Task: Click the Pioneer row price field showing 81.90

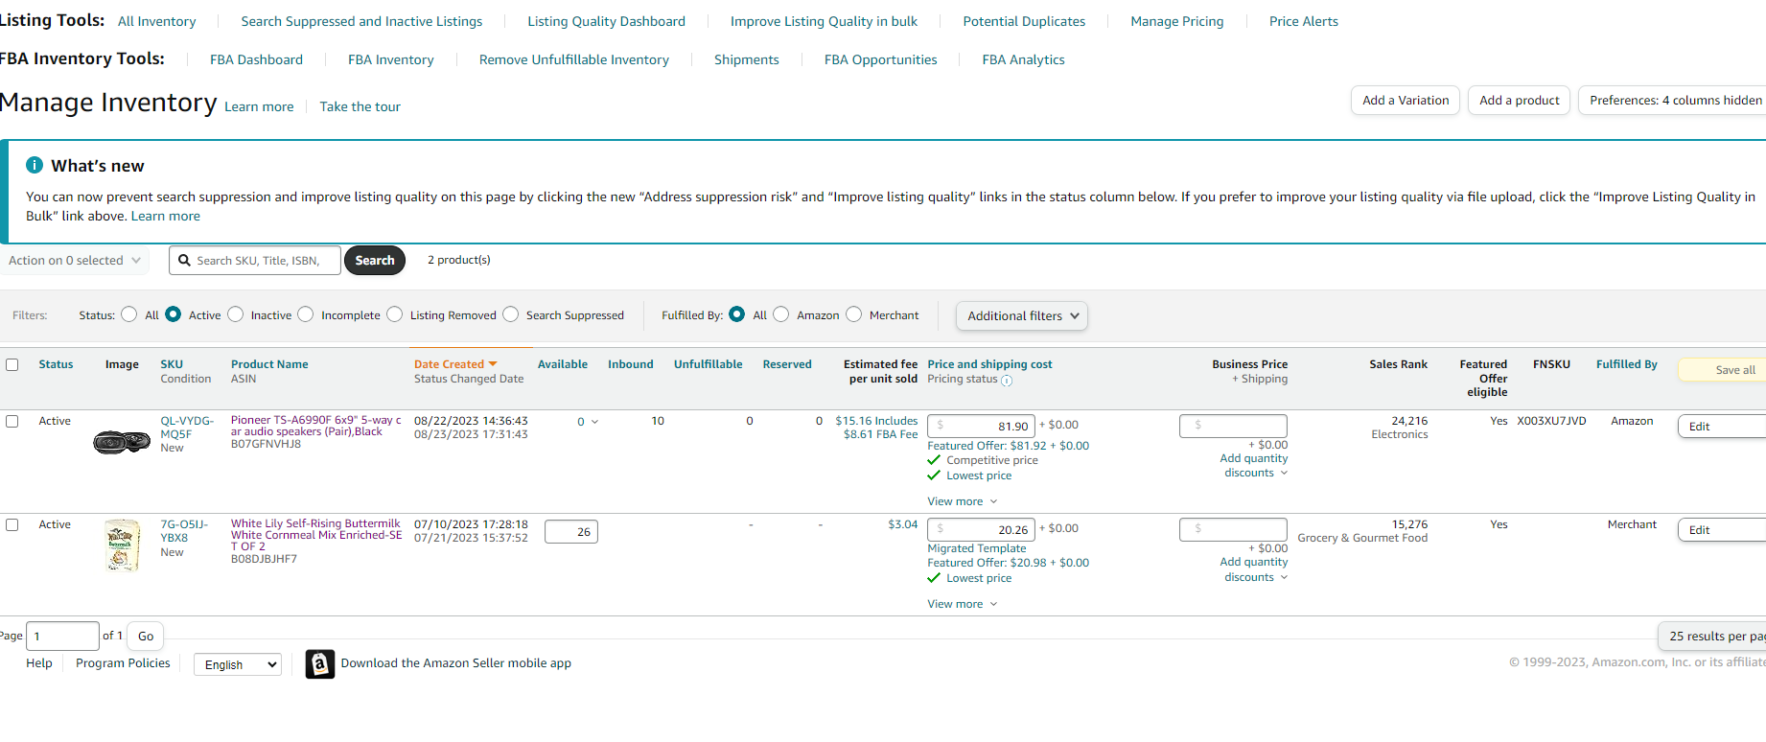Action: click(x=981, y=426)
